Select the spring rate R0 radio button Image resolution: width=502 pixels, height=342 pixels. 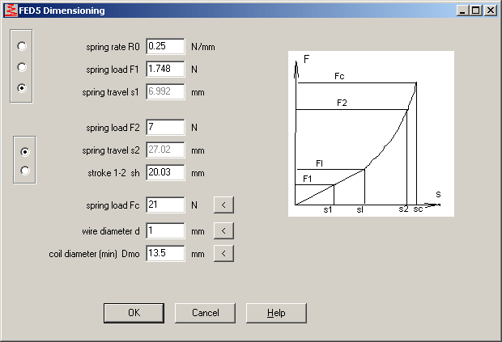coord(22,46)
